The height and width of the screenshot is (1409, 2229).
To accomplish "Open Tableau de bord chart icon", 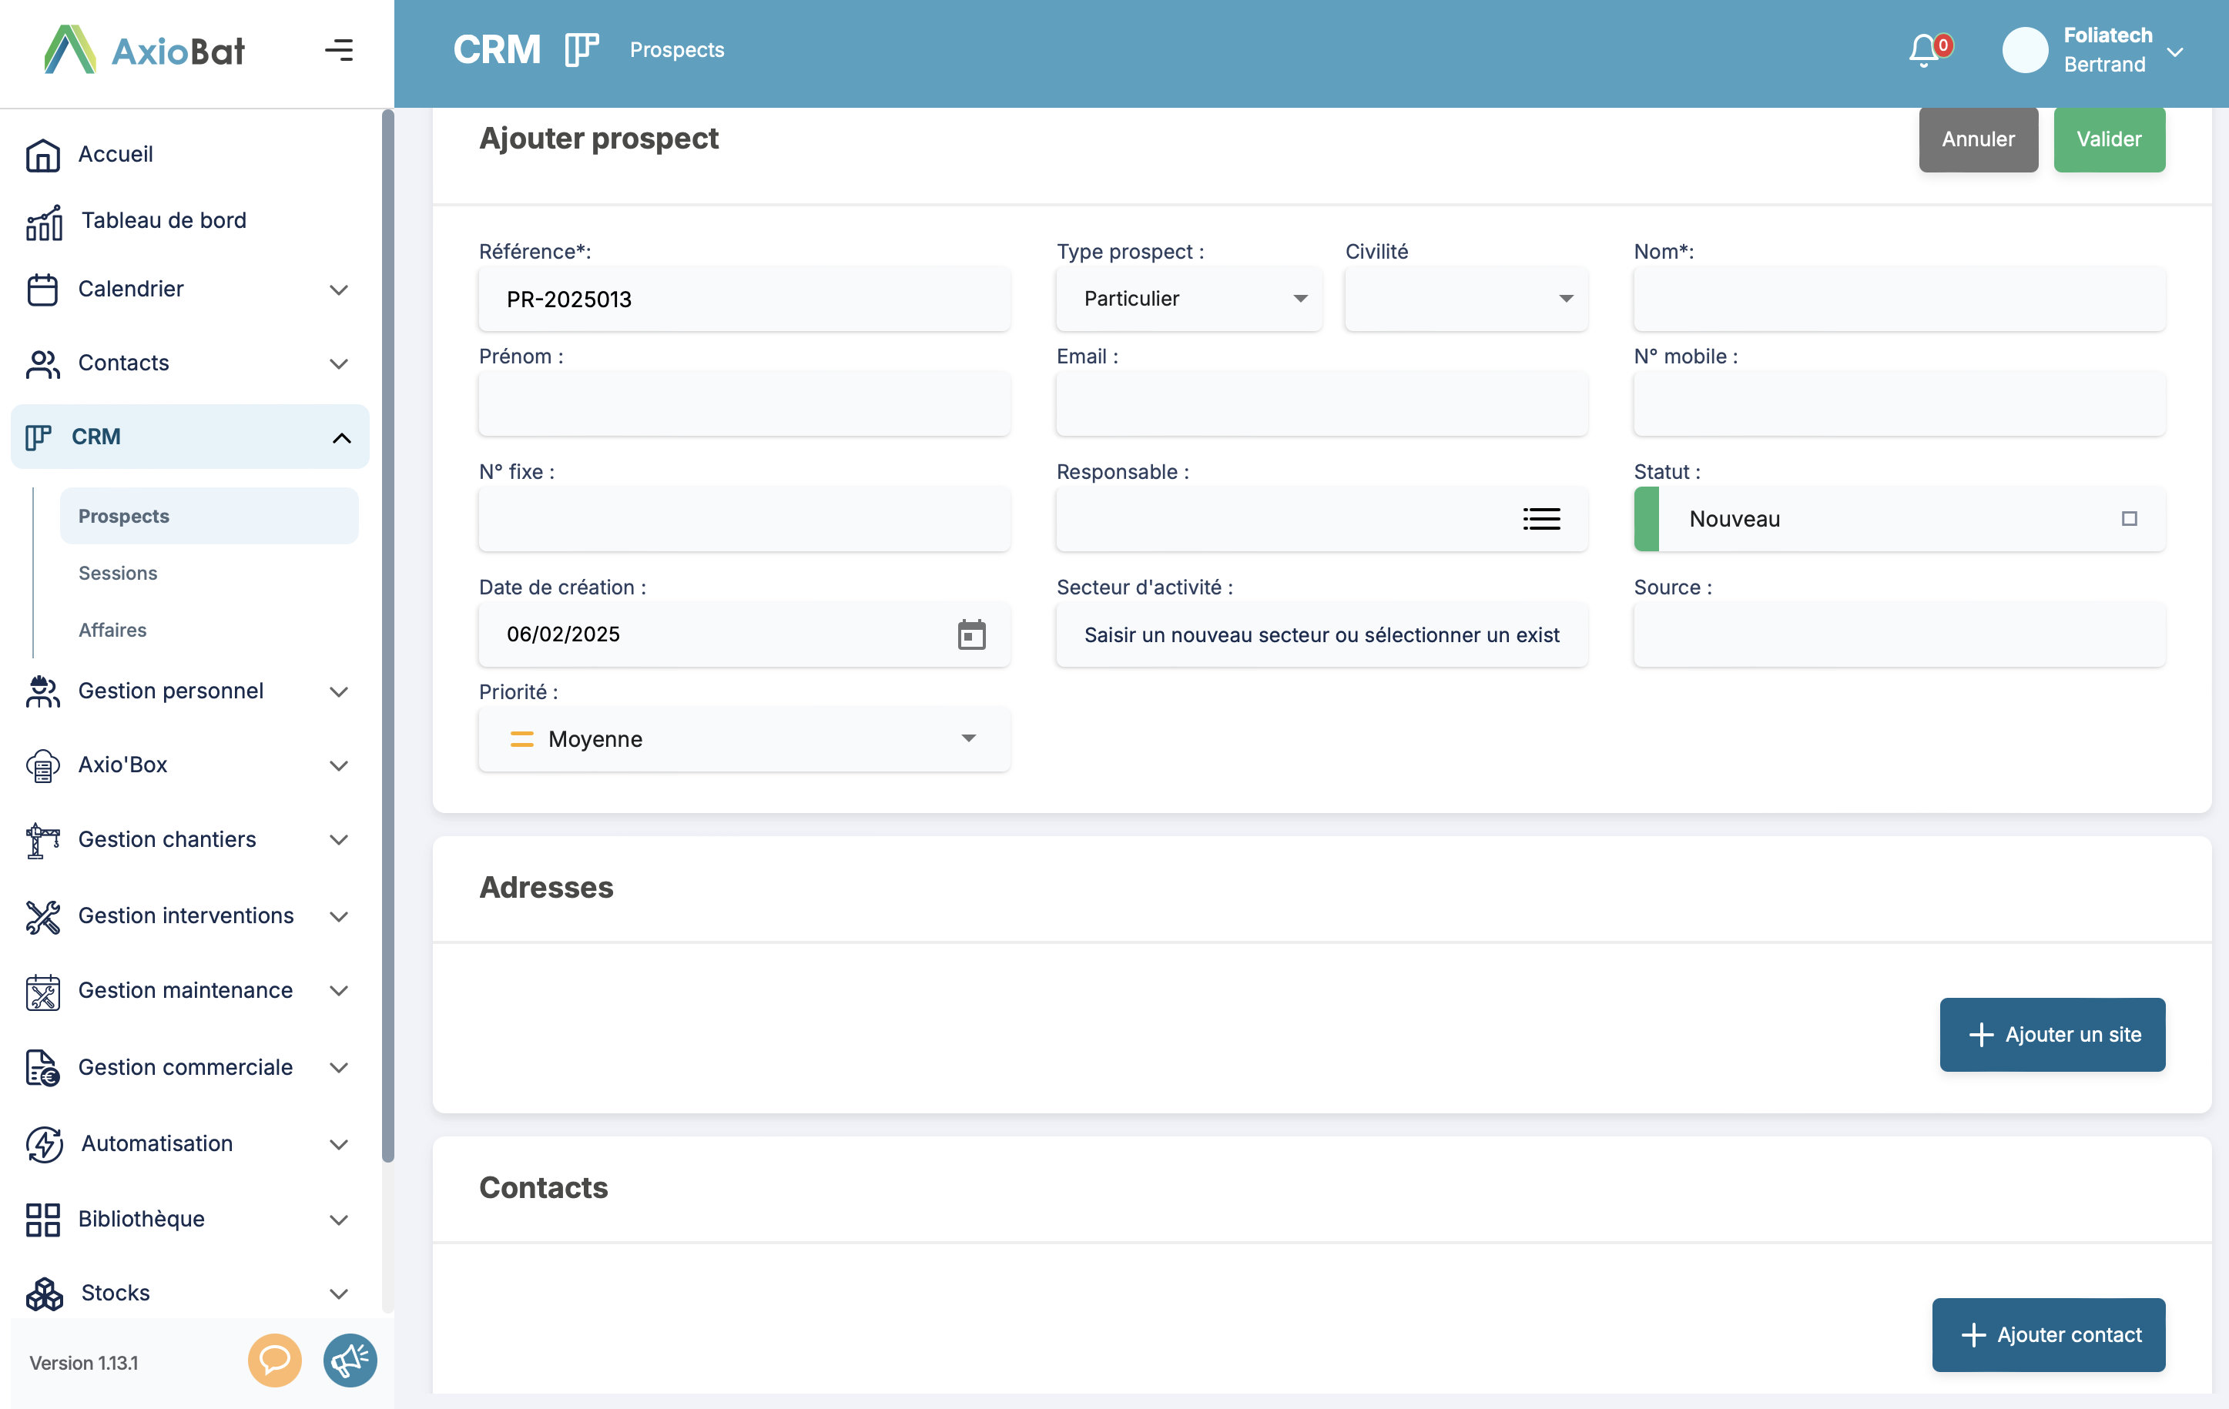I will (43, 222).
